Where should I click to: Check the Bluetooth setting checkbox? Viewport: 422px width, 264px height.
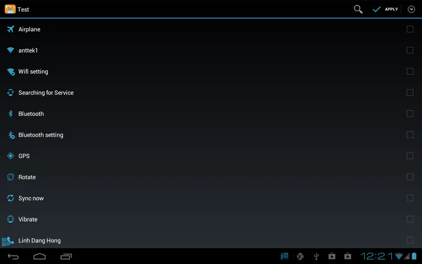(410, 135)
